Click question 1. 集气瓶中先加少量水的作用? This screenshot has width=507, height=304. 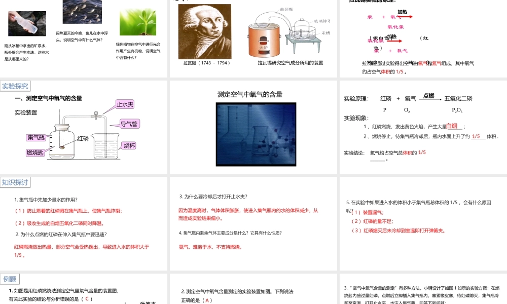46,200
